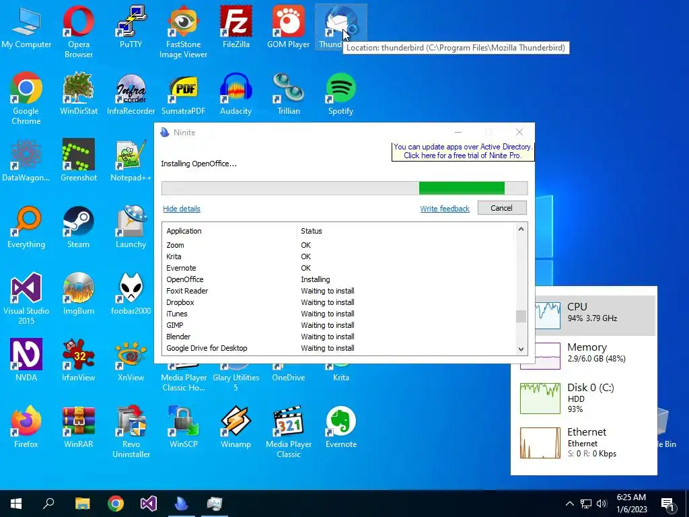Select the ImgBurn desktop shortcut
Viewport: 689px width, 517px height.
(x=78, y=294)
